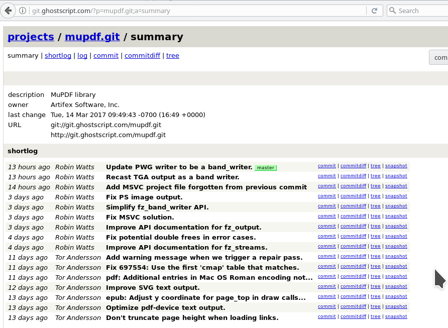Open 'Recast TGA output as a band writer' title
Viewport: 448px width, 328px height.
173,177
